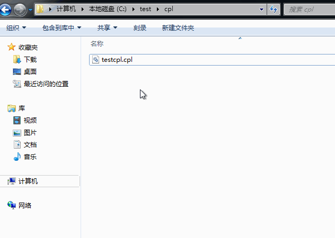The height and width of the screenshot is (238, 335).
Task: Open address bar history dropdown
Action: [x=261, y=10]
